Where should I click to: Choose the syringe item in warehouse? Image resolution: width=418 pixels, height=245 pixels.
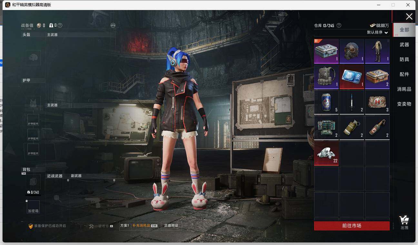click(352, 102)
